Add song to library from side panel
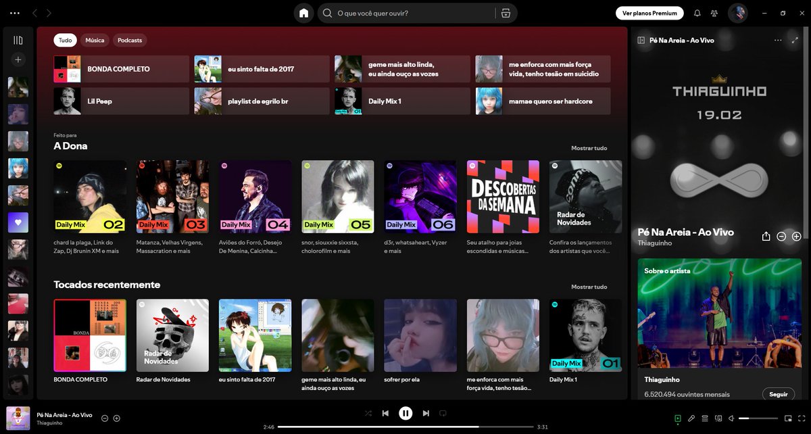Screen dimensions: 811x434 click(x=797, y=237)
